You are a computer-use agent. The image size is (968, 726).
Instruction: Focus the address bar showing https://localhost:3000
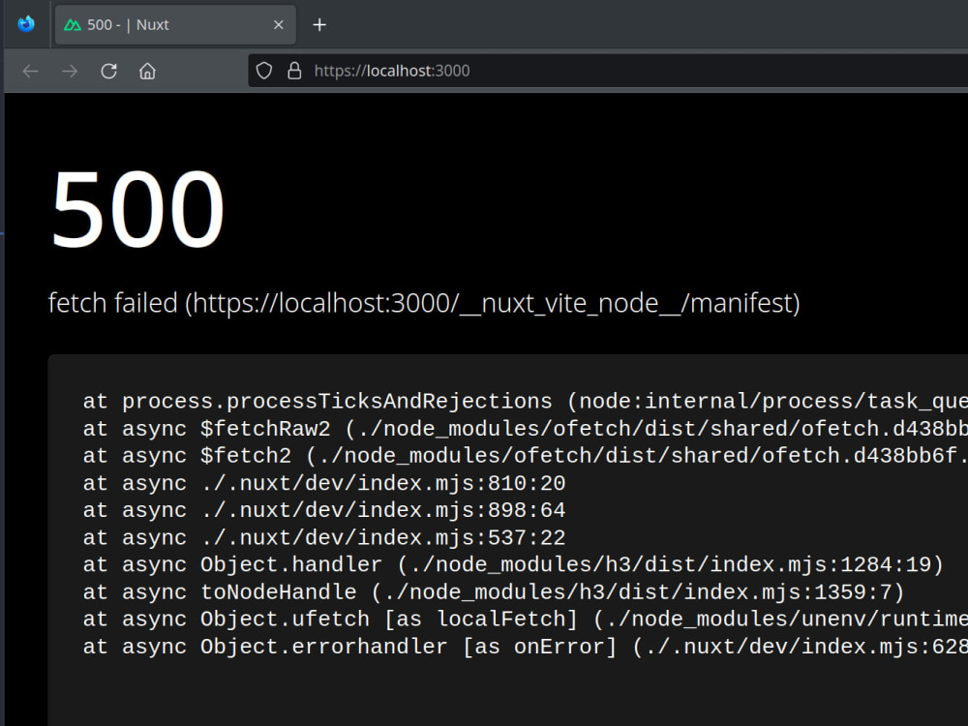point(608,71)
